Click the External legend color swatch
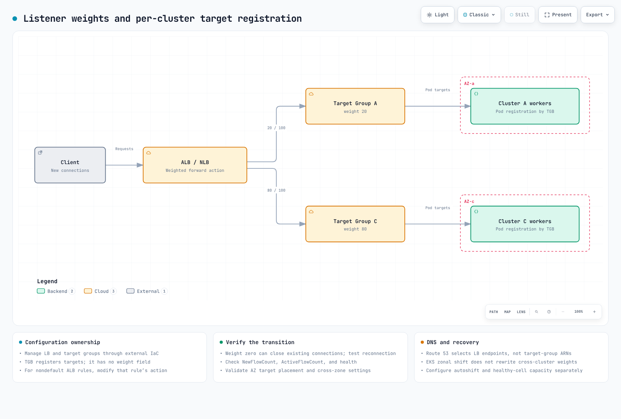Viewport: 621px width, 419px height. pos(130,291)
